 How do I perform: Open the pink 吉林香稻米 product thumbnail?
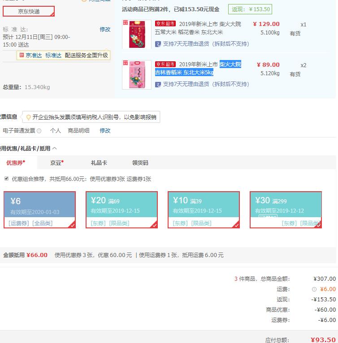point(137,75)
